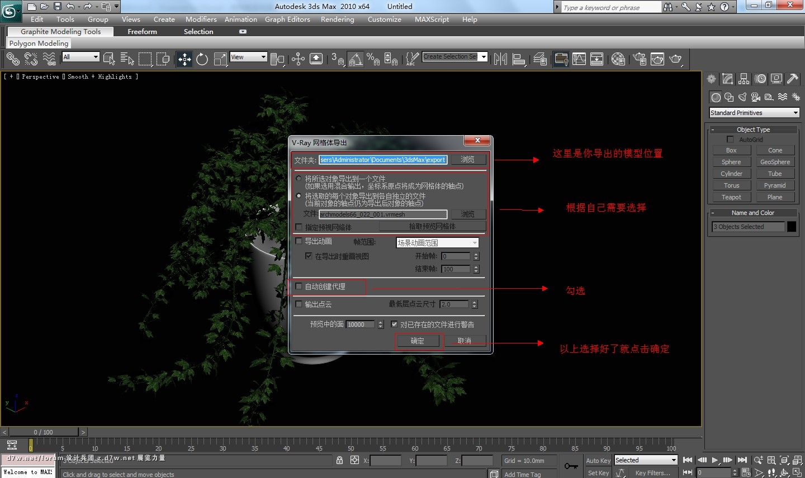This screenshot has width=805, height=478.
Task: Open the Modifiers menu
Action: click(x=201, y=19)
